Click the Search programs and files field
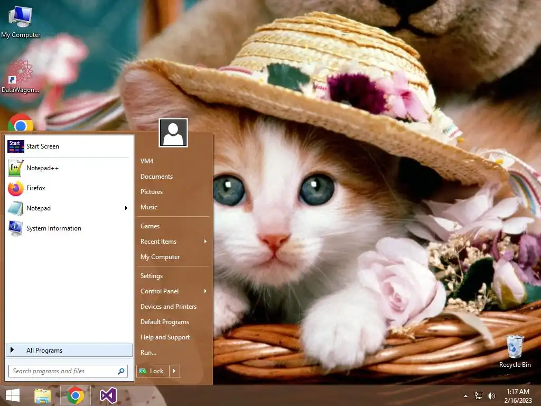 pos(68,371)
